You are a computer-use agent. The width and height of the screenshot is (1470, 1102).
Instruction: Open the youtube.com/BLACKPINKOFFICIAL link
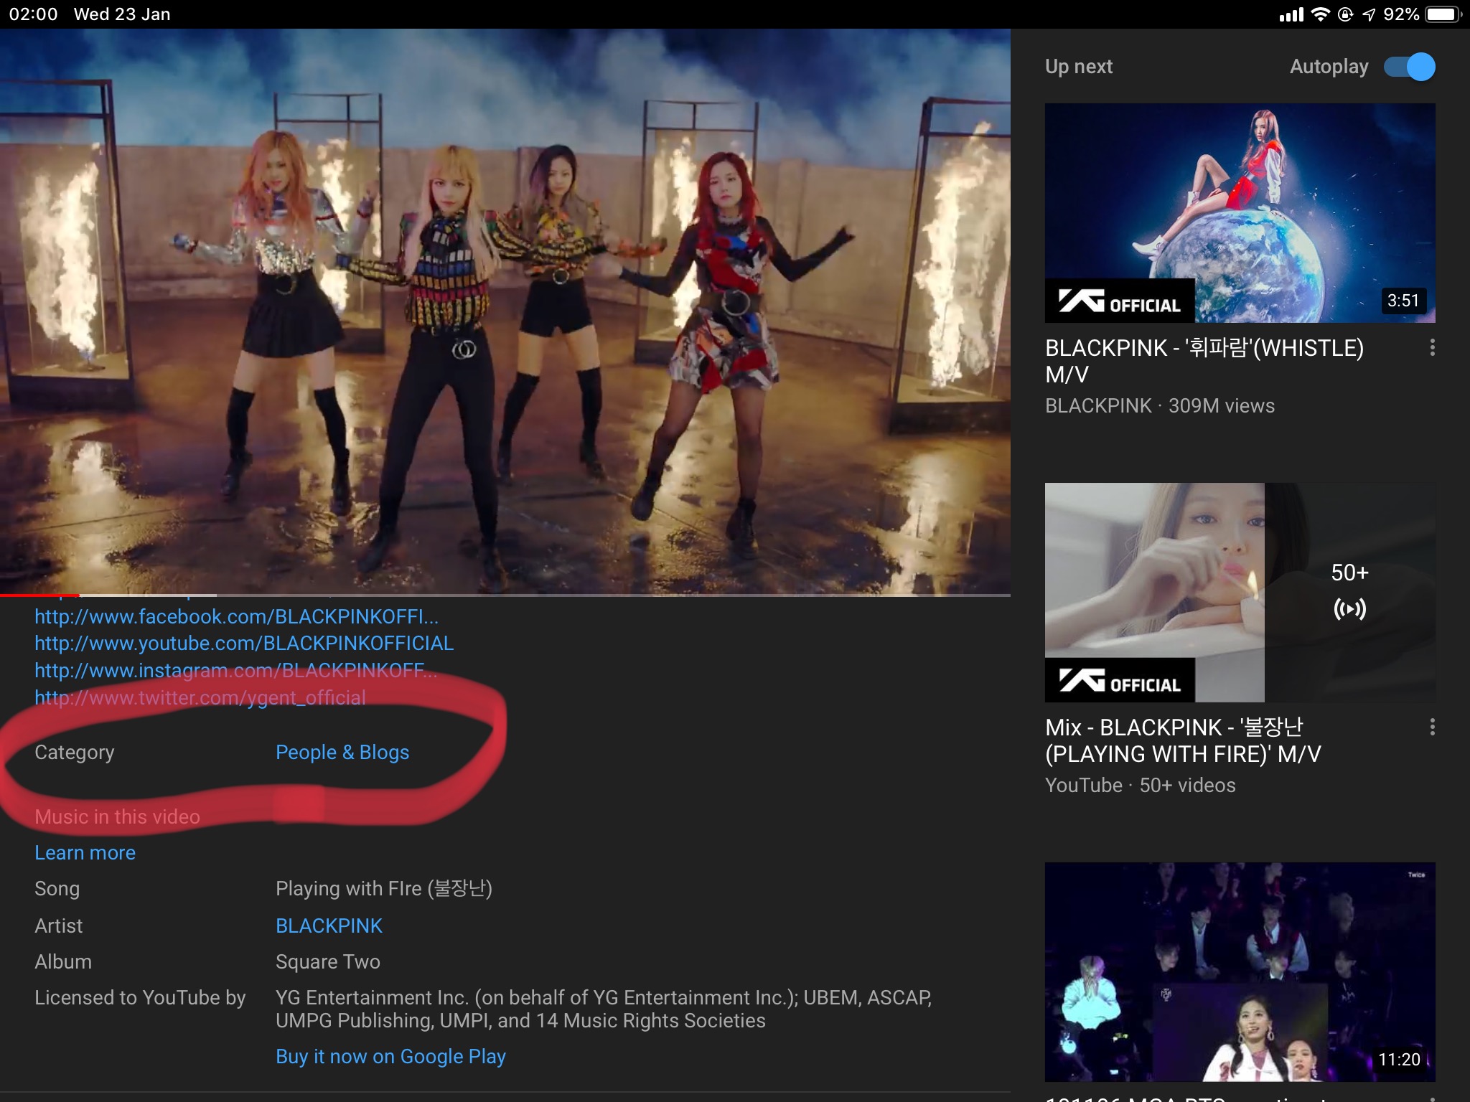click(x=244, y=644)
